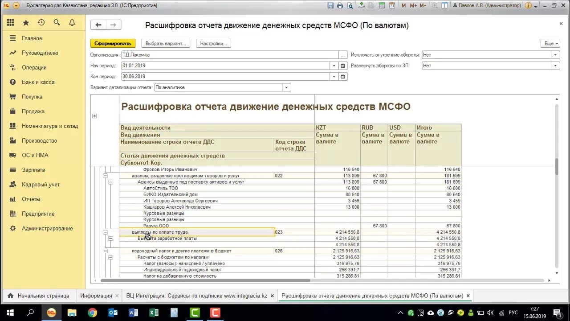570x321 pixels.
Task: Open Кон период date dropdown arrow
Action: pyautogui.click(x=334, y=77)
